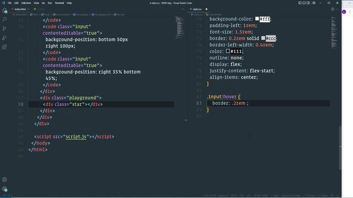Click the closing </html> tag line

point(38,150)
